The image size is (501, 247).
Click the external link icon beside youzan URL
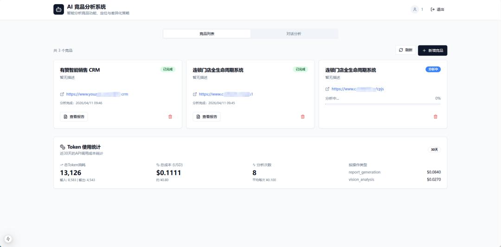point(62,94)
